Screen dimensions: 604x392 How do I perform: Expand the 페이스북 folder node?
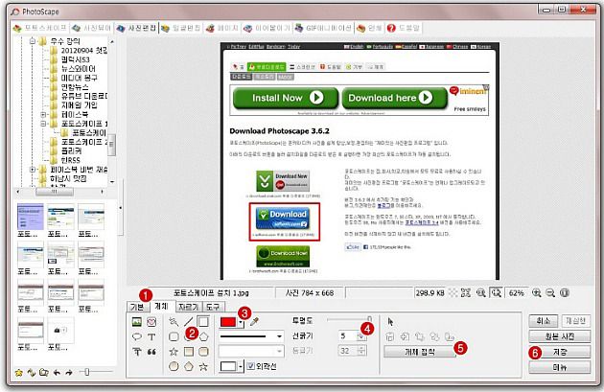tap(43, 114)
